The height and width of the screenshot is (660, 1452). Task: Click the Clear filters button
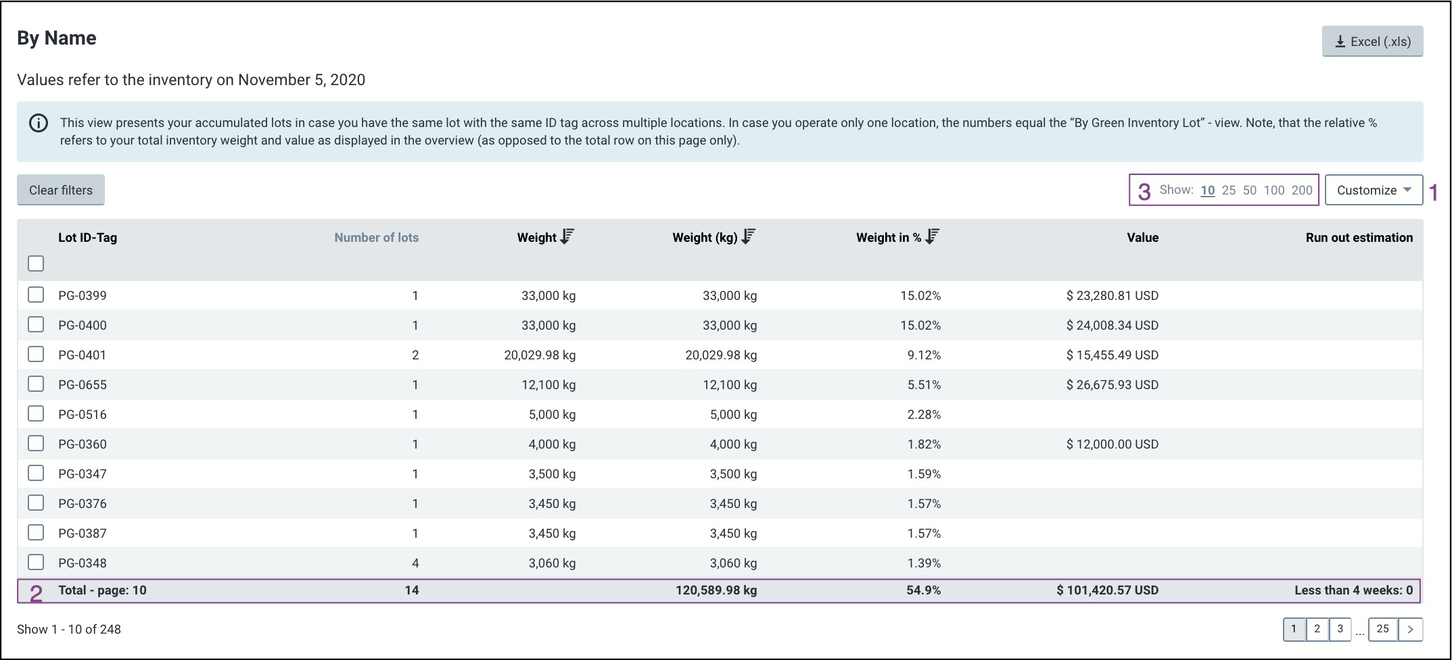pyautogui.click(x=61, y=190)
